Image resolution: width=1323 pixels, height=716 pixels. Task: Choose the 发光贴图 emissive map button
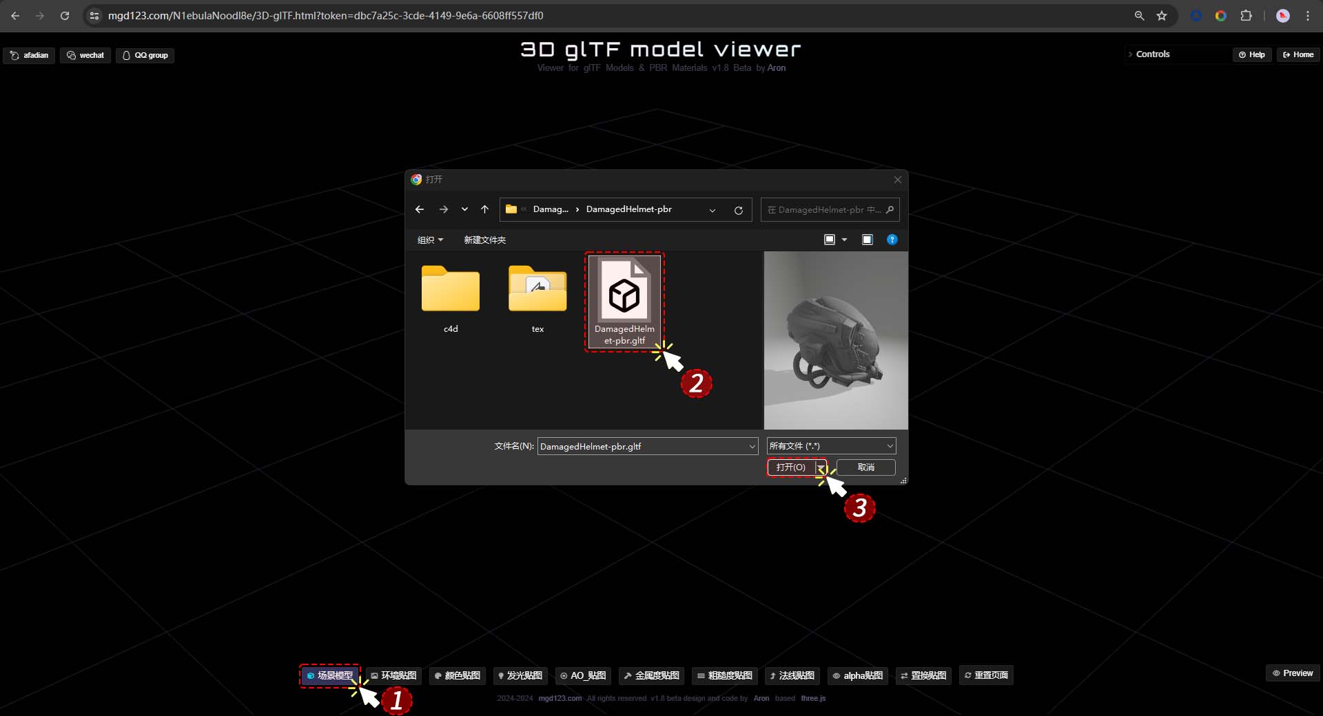[x=520, y=675]
